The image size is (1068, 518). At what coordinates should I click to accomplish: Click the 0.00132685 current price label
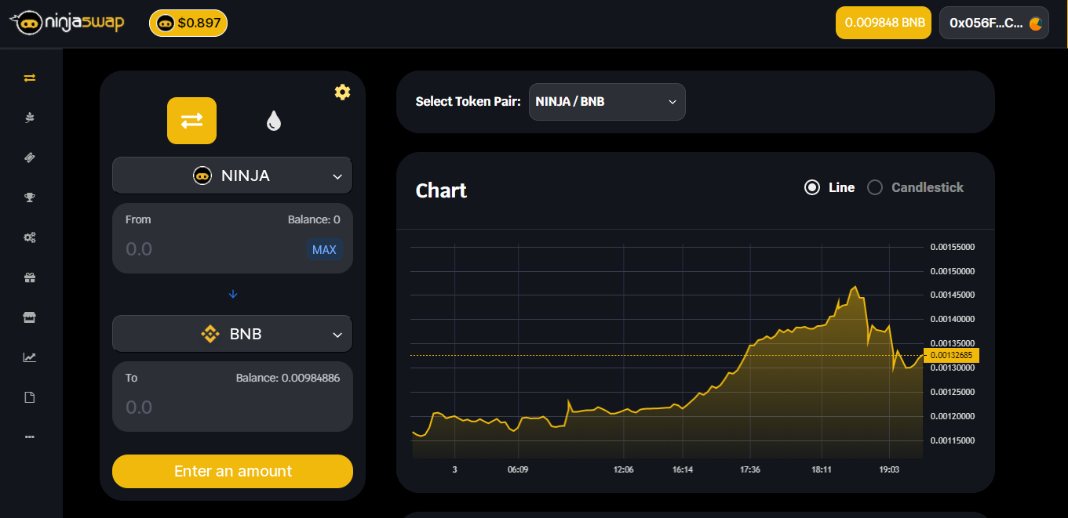(951, 355)
